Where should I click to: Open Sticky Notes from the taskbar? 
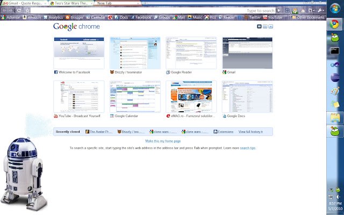pyautogui.click(x=335, y=104)
